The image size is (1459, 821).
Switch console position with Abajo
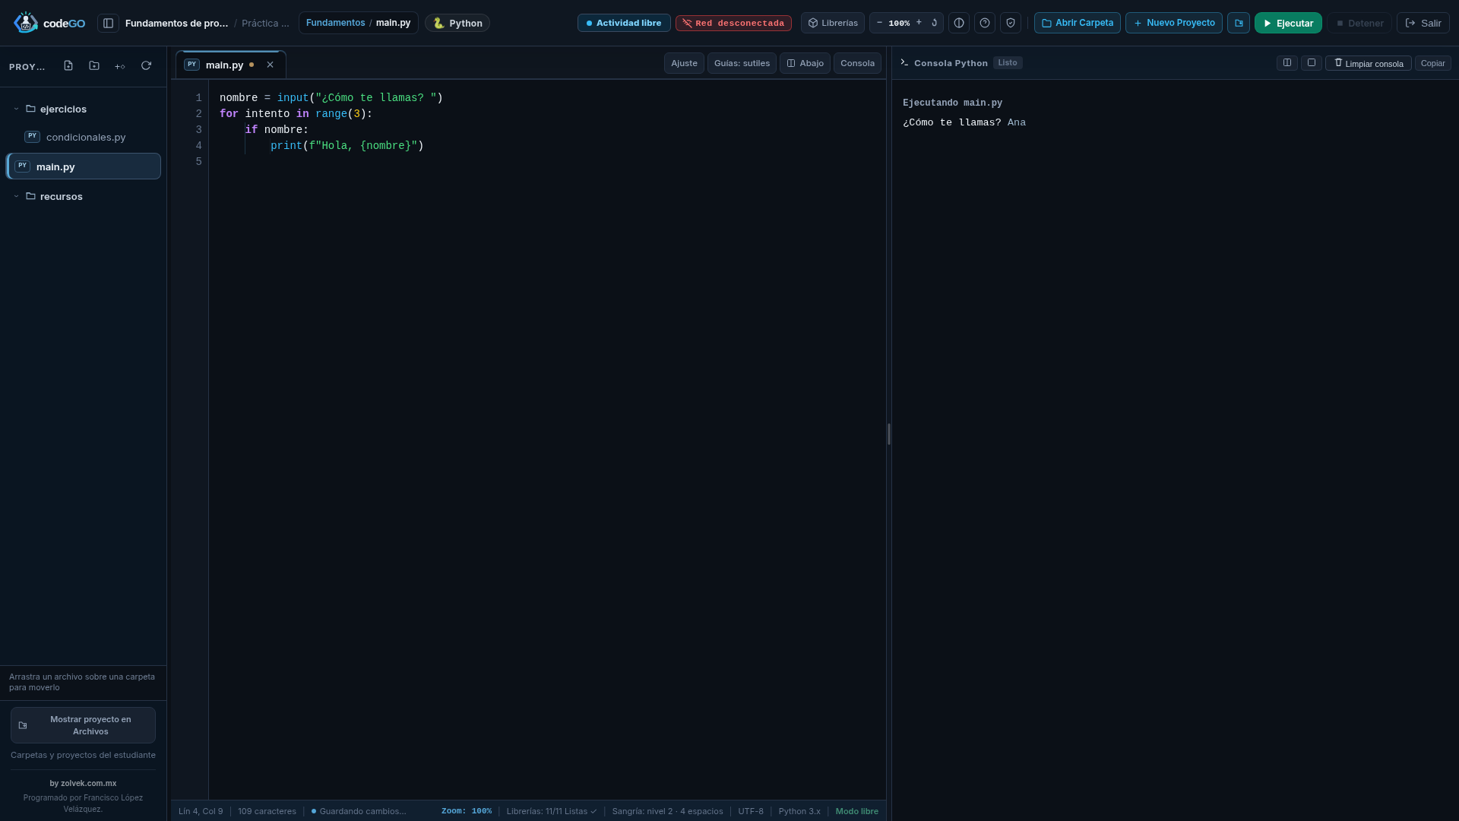tap(805, 63)
